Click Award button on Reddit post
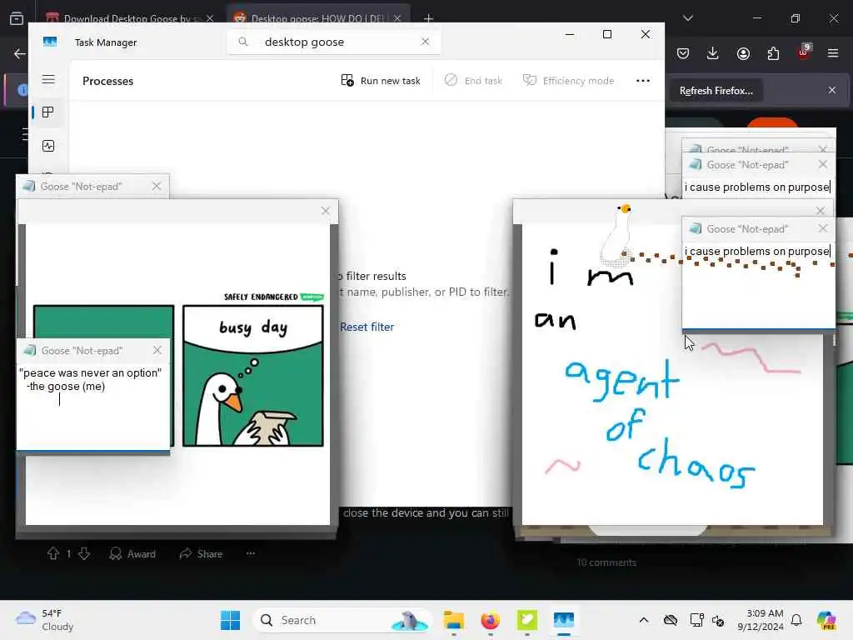 (132, 554)
